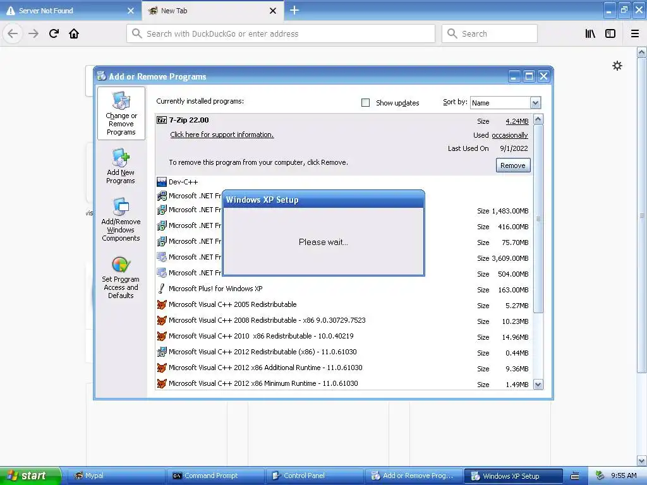647x485 pixels.
Task: Go back with the browser back arrow
Action: click(13, 33)
